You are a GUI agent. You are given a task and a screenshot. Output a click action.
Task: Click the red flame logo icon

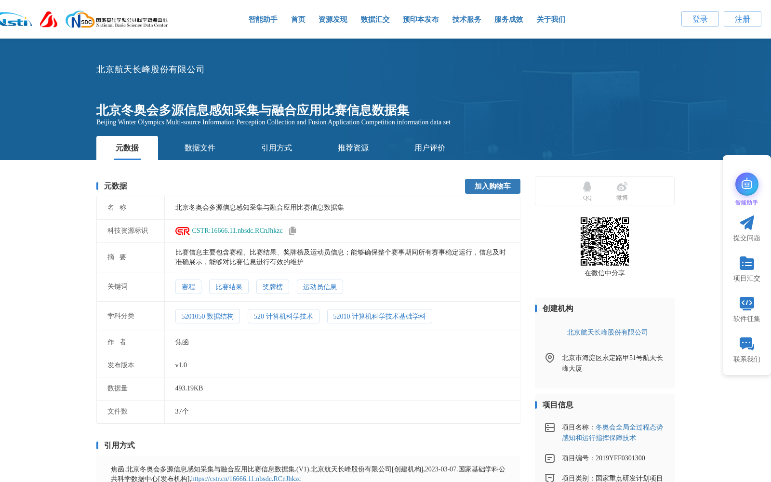point(49,20)
